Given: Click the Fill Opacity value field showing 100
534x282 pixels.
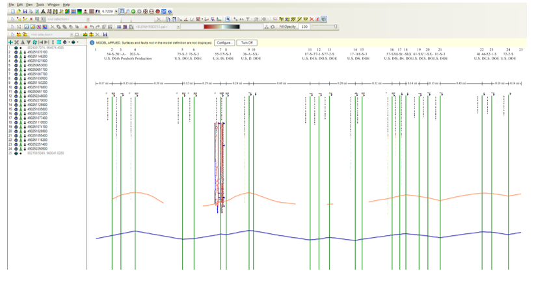Looking at the screenshot, I should pyautogui.click(x=304, y=27).
